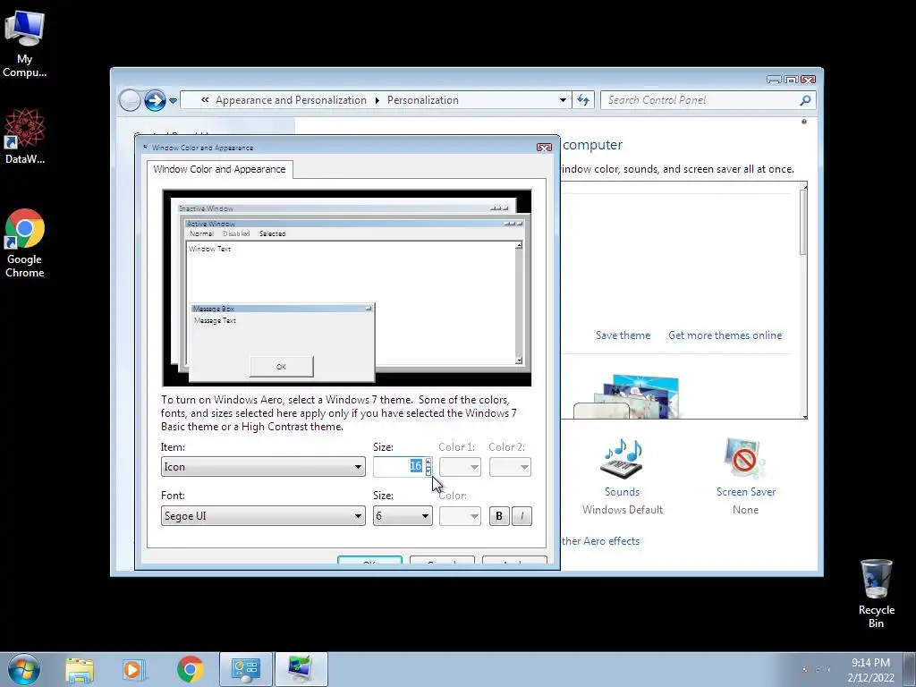Click in the Search Control Panel field
The width and height of the screenshot is (916, 687).
[x=701, y=100]
